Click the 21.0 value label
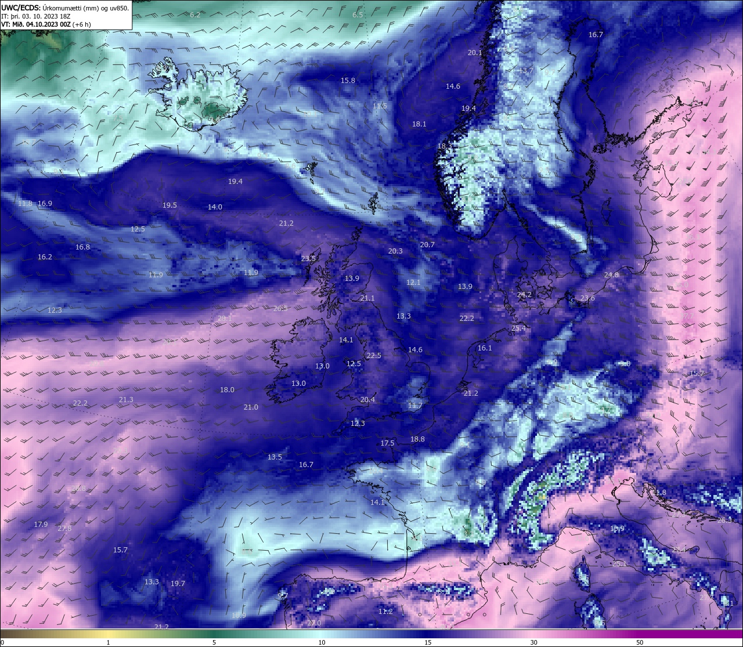743x647 pixels. (x=251, y=407)
